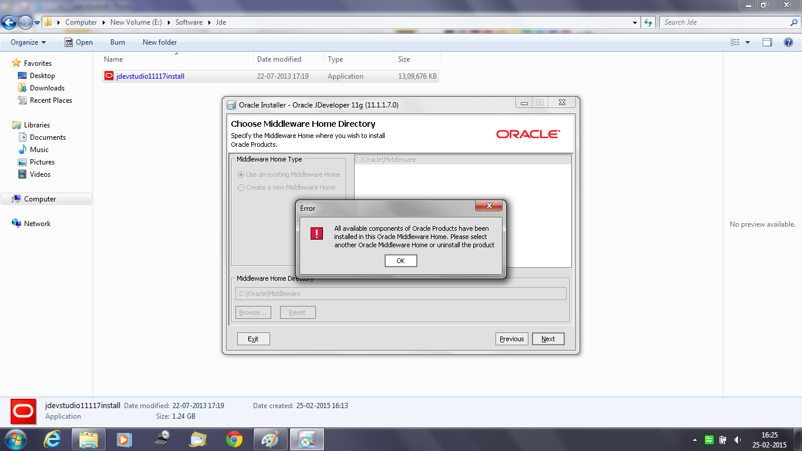
Task: Select C:\Oracle\Middleware in the list
Action: [x=463, y=160]
